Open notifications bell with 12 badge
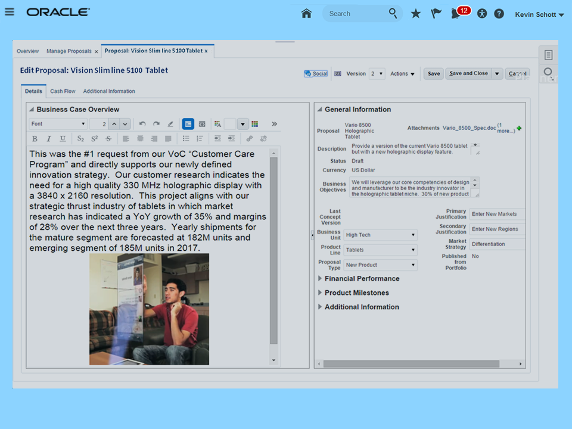 [459, 13]
